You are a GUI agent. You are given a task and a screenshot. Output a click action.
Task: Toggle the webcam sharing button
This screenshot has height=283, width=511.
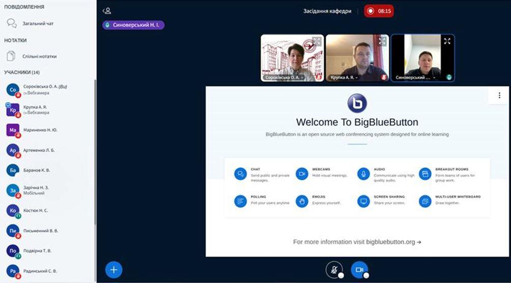359,270
